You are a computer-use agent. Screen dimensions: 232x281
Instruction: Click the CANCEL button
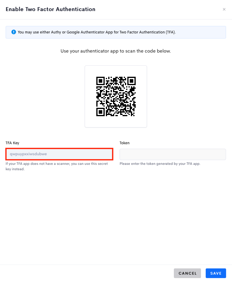point(188,273)
